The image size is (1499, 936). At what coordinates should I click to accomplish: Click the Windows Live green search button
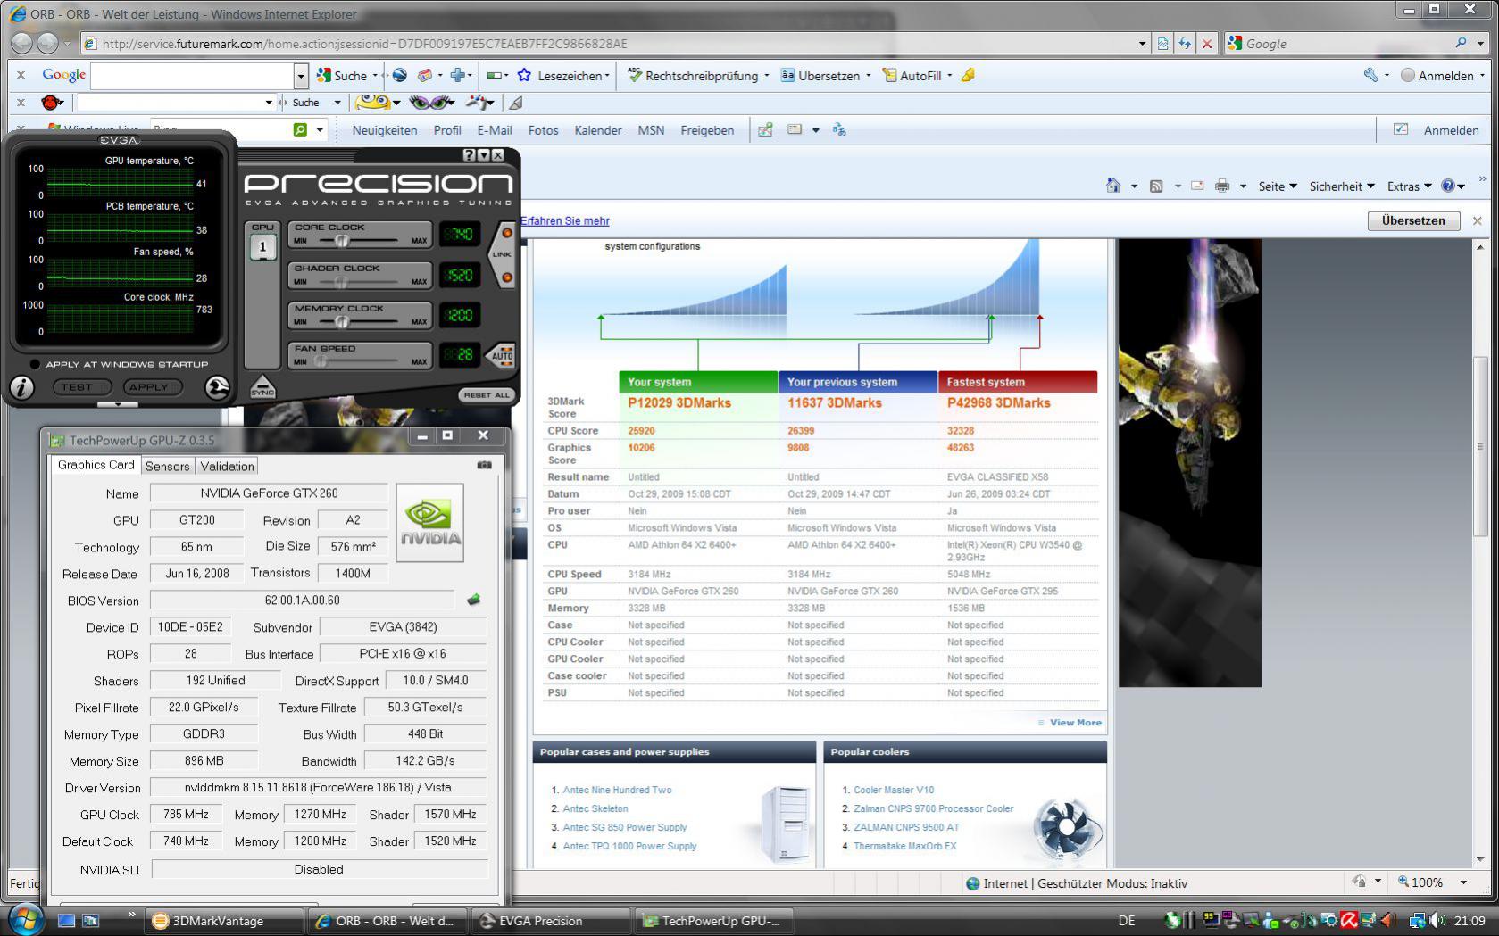point(301,130)
